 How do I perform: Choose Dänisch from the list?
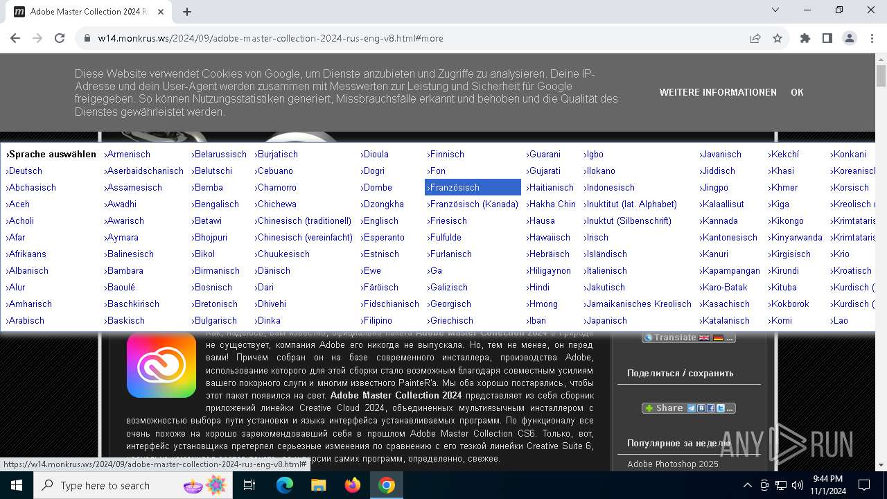pos(273,270)
